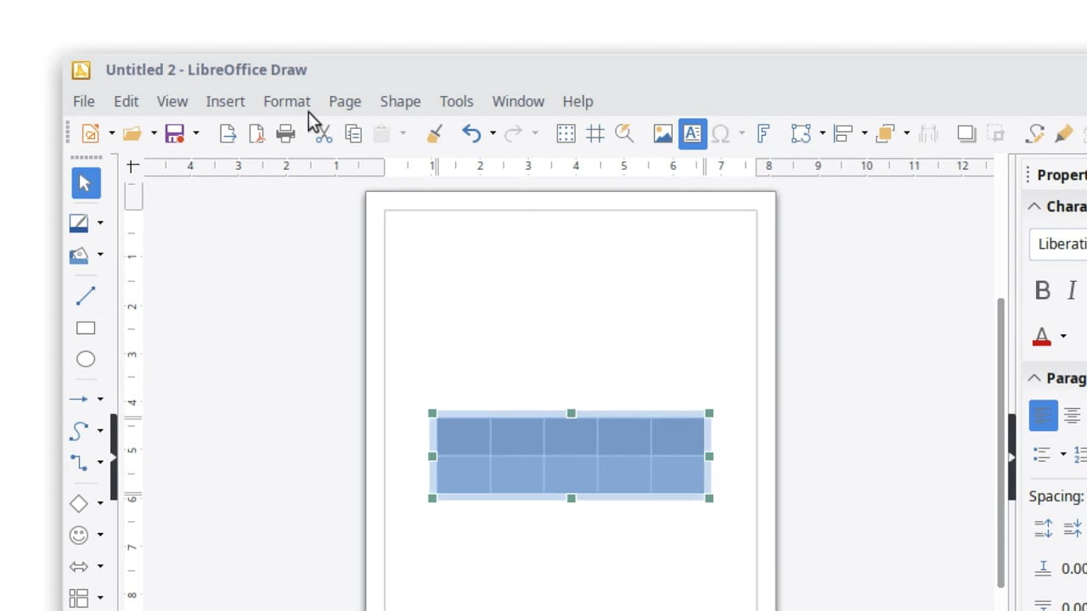Toggle Center paragraph alignment button

(1073, 416)
